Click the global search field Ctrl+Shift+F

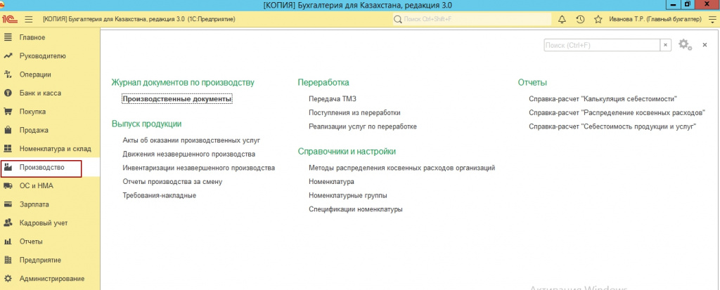click(472, 19)
